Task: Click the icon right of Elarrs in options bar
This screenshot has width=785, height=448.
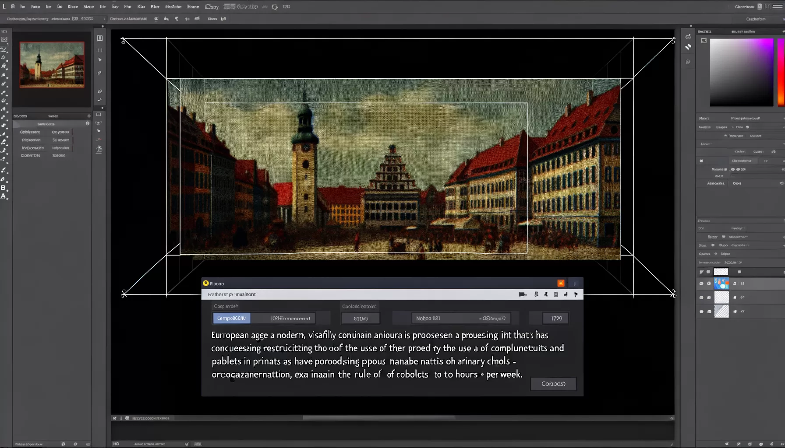Action: point(223,19)
